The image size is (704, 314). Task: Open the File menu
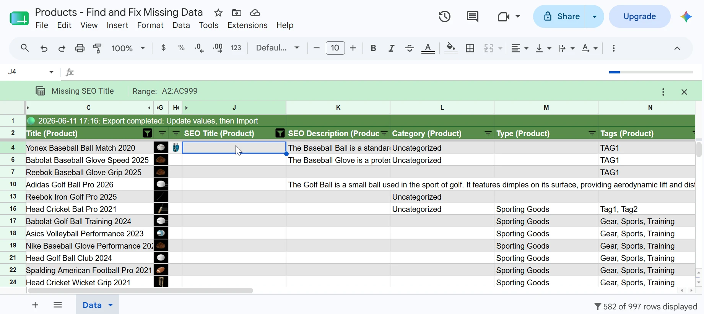tap(42, 25)
